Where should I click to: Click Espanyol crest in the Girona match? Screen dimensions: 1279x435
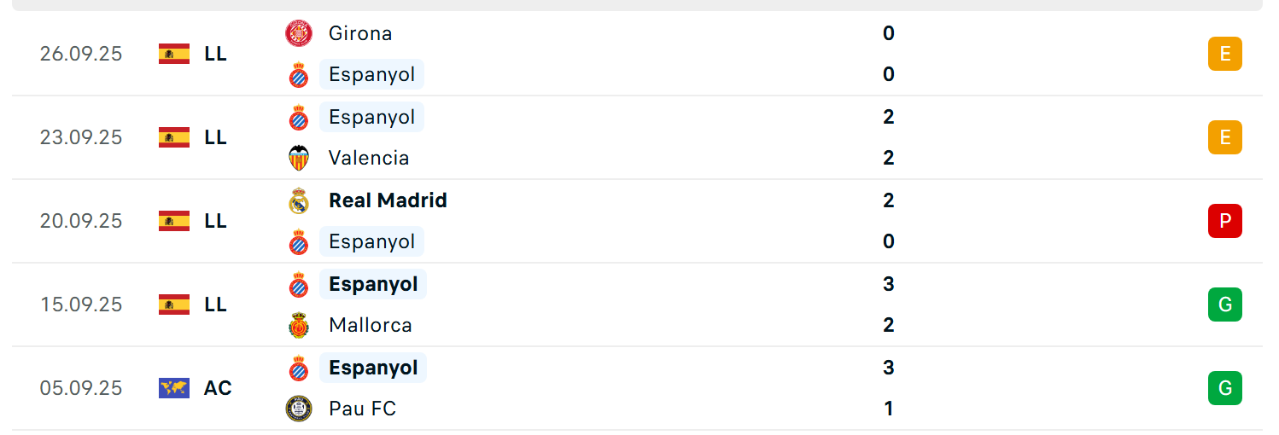point(299,75)
